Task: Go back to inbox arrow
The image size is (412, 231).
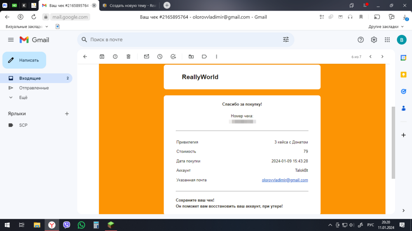Action: 85,57
